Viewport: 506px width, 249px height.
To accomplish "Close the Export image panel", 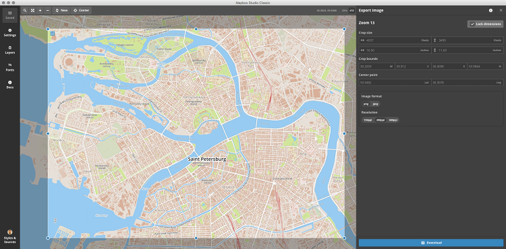I will (501, 10).
